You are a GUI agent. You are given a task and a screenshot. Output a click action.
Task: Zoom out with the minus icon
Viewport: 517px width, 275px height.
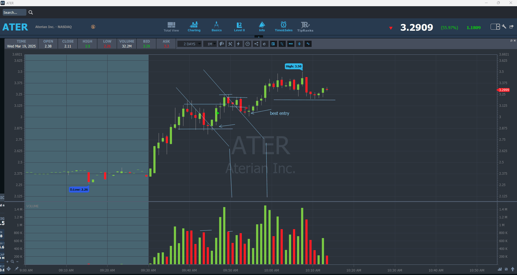(17, 262)
